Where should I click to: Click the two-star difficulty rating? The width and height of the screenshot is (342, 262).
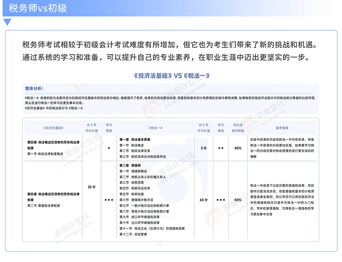tap(221, 147)
